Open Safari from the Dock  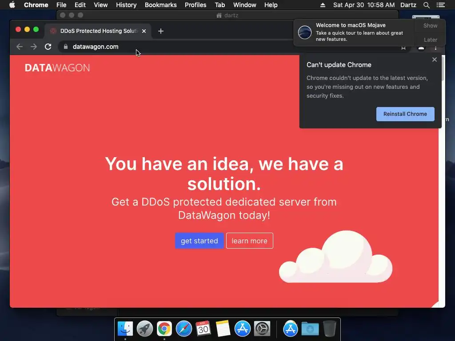(x=184, y=329)
